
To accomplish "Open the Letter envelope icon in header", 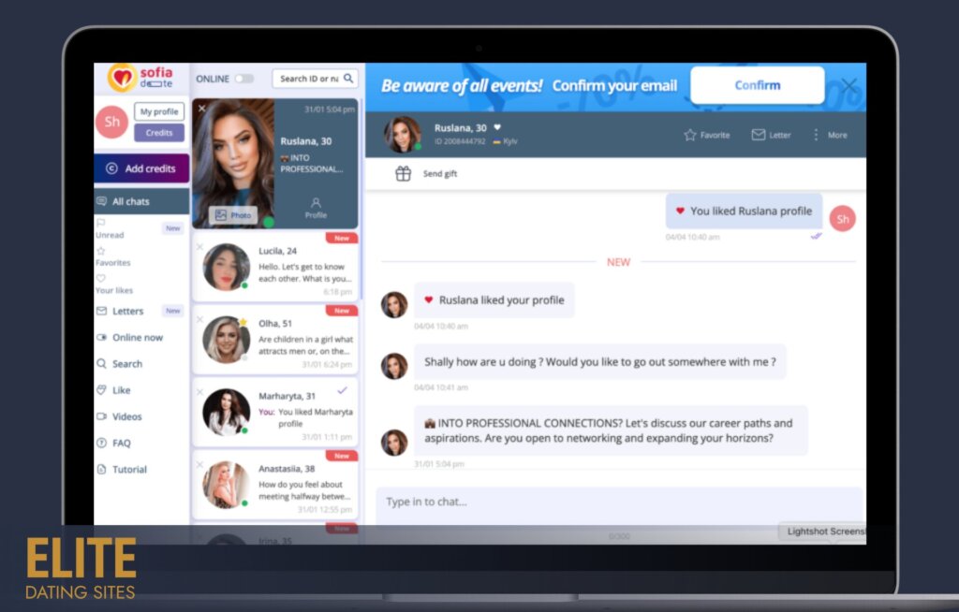I will (759, 135).
